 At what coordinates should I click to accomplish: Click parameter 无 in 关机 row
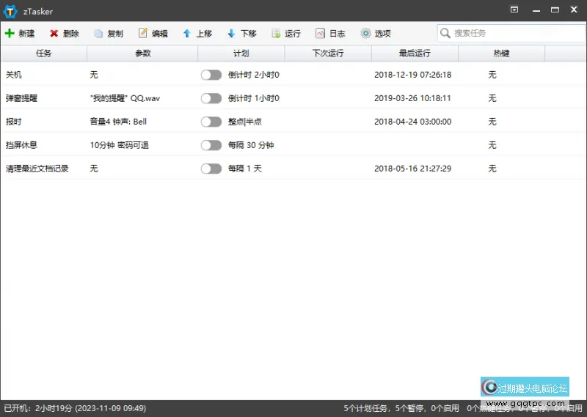tap(94, 75)
